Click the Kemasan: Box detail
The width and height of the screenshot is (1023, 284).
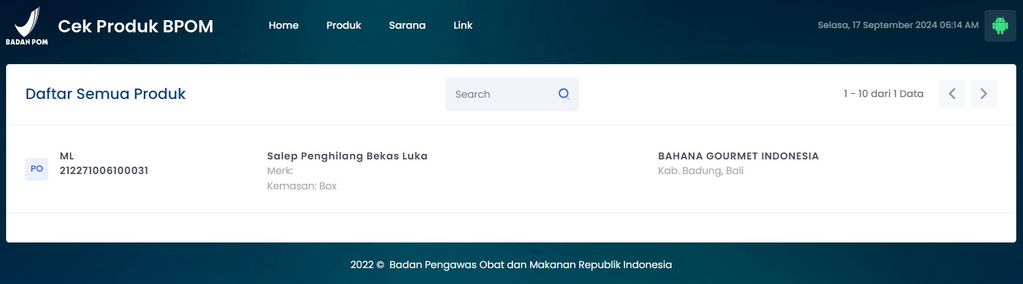[302, 186]
